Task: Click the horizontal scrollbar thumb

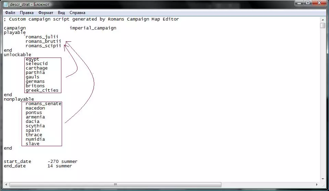Action: (x=115, y=184)
